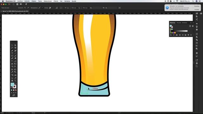Viewport: 203px width, 114px height.
Task: Switch to the Símbolos panel tab
Action: click(x=185, y=23)
